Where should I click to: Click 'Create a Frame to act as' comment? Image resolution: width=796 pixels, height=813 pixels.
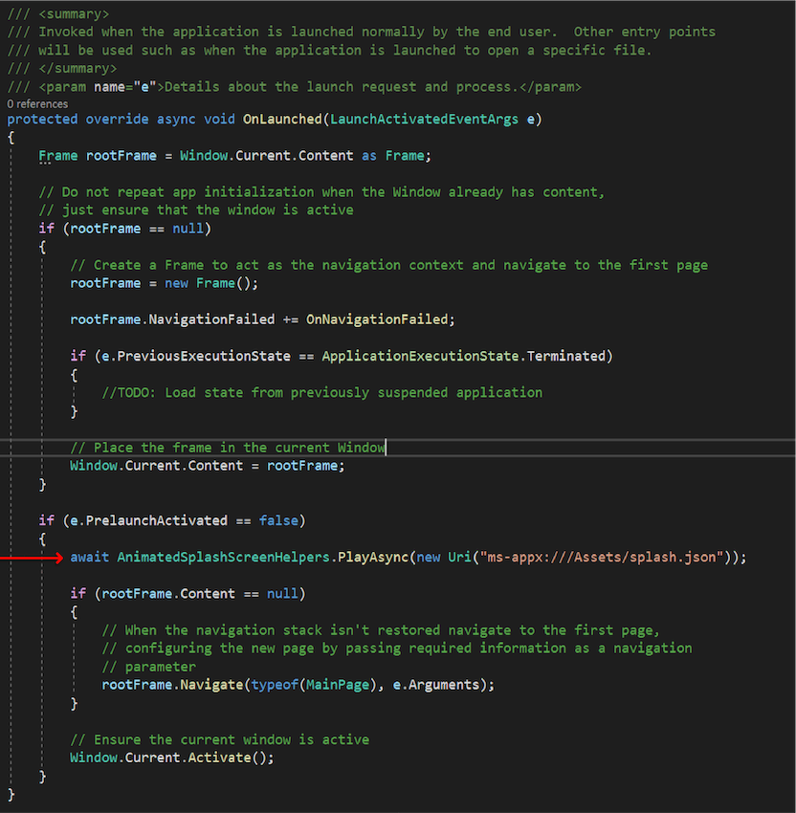pos(389,265)
